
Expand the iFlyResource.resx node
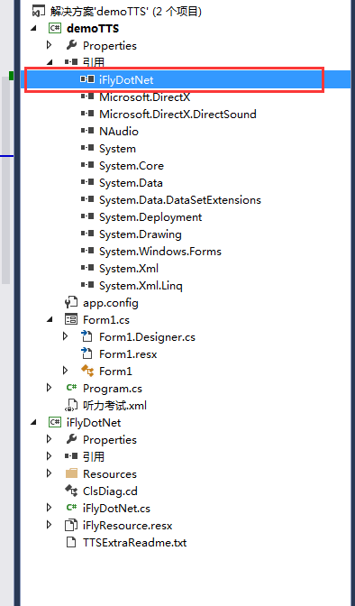click(x=49, y=525)
